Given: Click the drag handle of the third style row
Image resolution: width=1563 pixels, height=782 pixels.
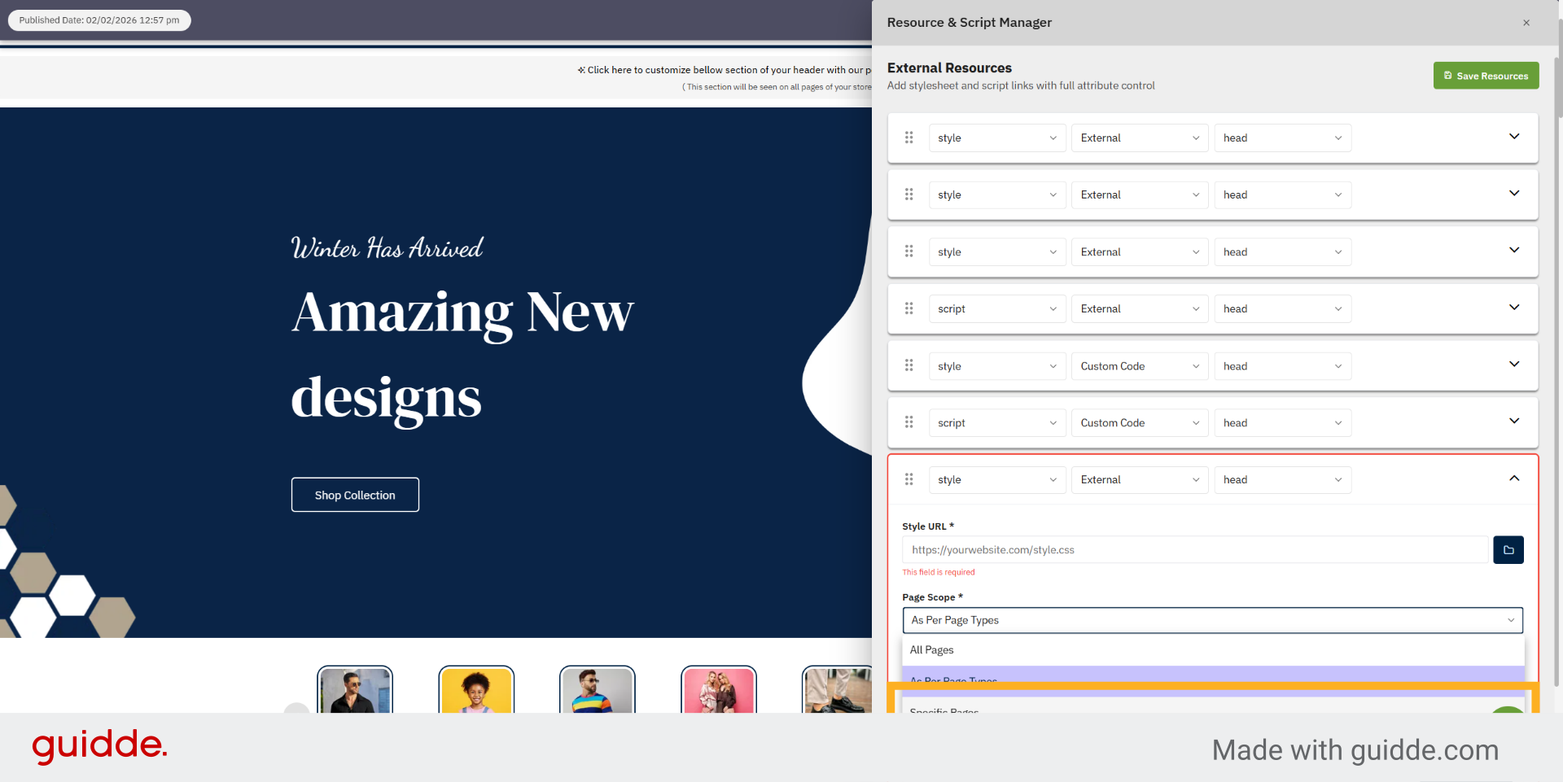Looking at the screenshot, I should pyautogui.click(x=908, y=251).
